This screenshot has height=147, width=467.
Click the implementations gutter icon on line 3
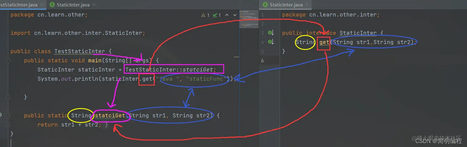271,33
